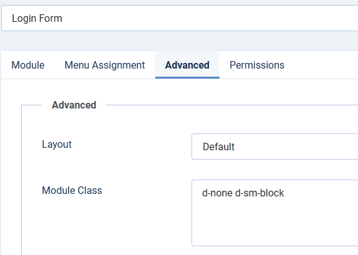Click the Layout field label

pyautogui.click(x=57, y=145)
